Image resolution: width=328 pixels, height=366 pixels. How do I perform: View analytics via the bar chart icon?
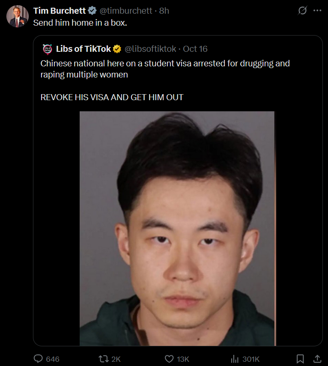pos(235,359)
